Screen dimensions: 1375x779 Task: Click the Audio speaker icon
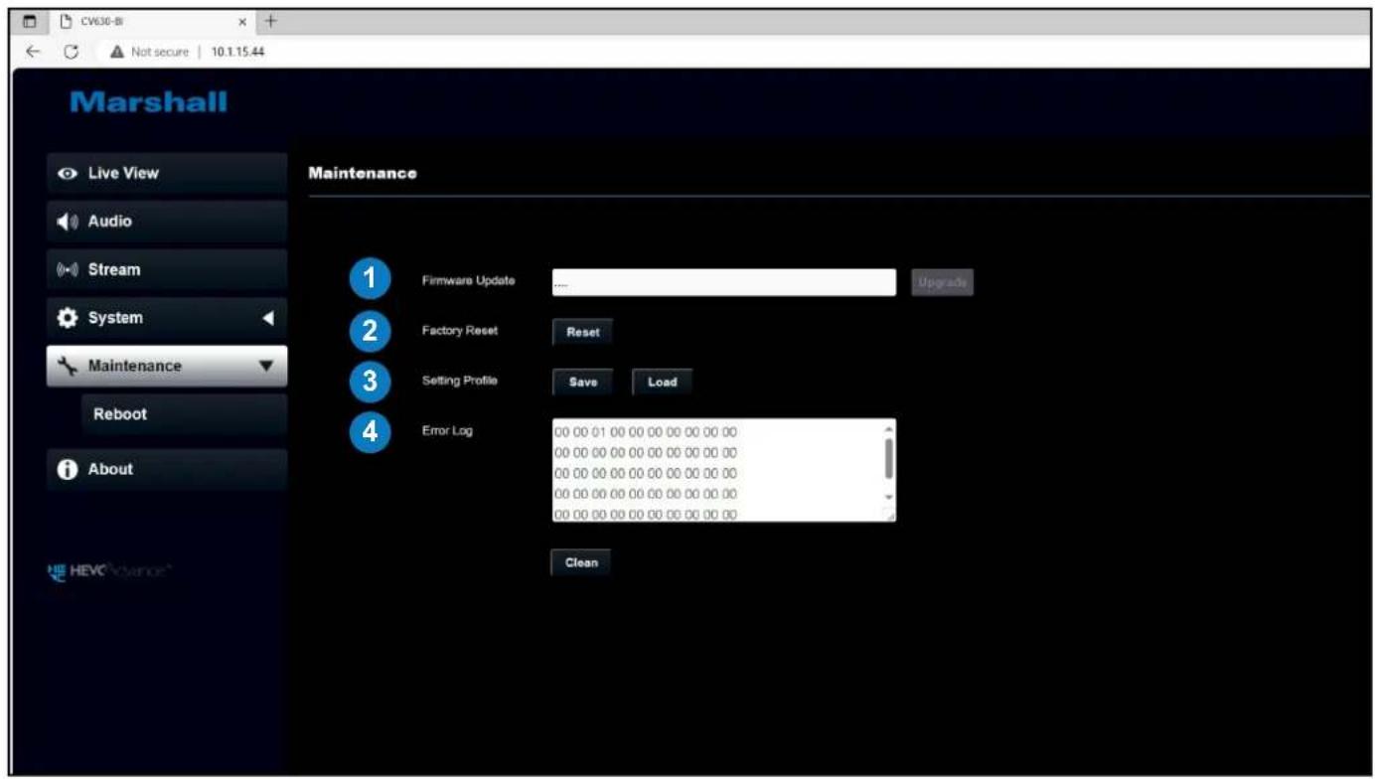pyautogui.click(x=68, y=222)
